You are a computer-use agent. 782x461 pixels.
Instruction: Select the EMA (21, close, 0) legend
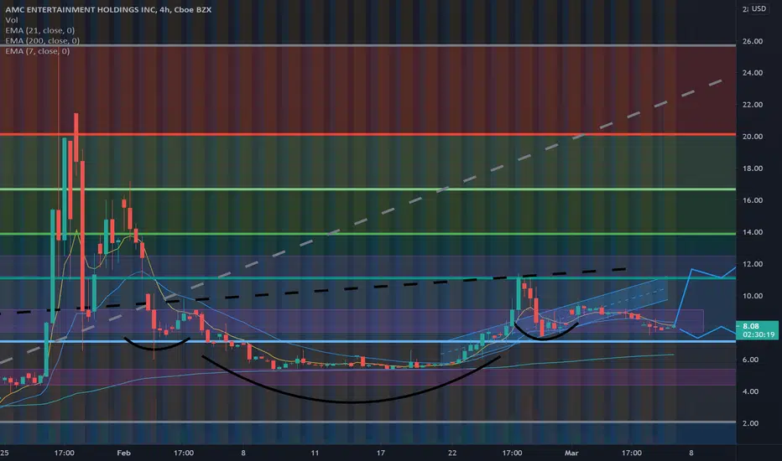[40, 30]
